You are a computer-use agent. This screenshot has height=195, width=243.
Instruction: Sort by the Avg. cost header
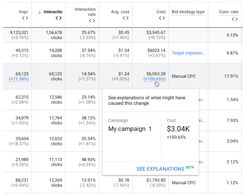tap(120, 12)
